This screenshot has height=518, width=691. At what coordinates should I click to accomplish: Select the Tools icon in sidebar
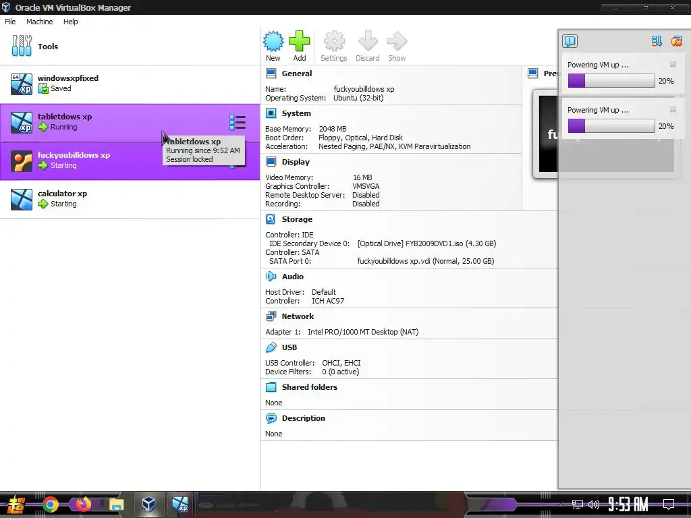22,46
